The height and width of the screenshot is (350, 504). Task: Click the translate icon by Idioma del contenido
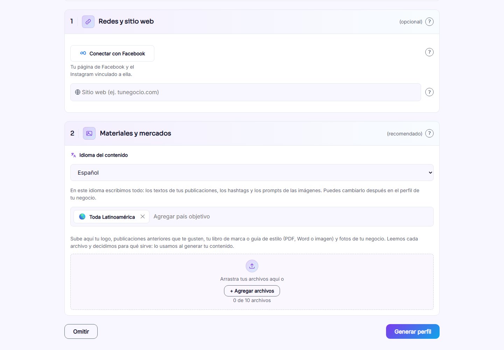pyautogui.click(x=73, y=155)
